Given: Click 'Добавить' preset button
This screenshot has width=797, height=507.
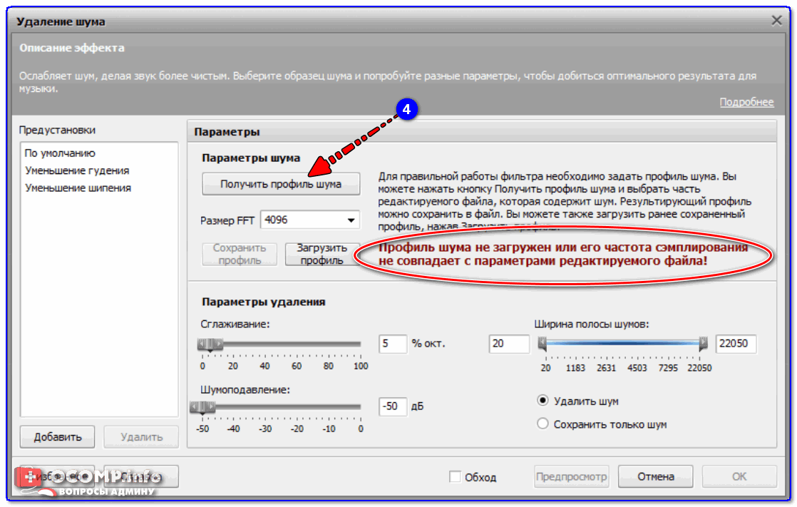Looking at the screenshot, I should click(58, 437).
